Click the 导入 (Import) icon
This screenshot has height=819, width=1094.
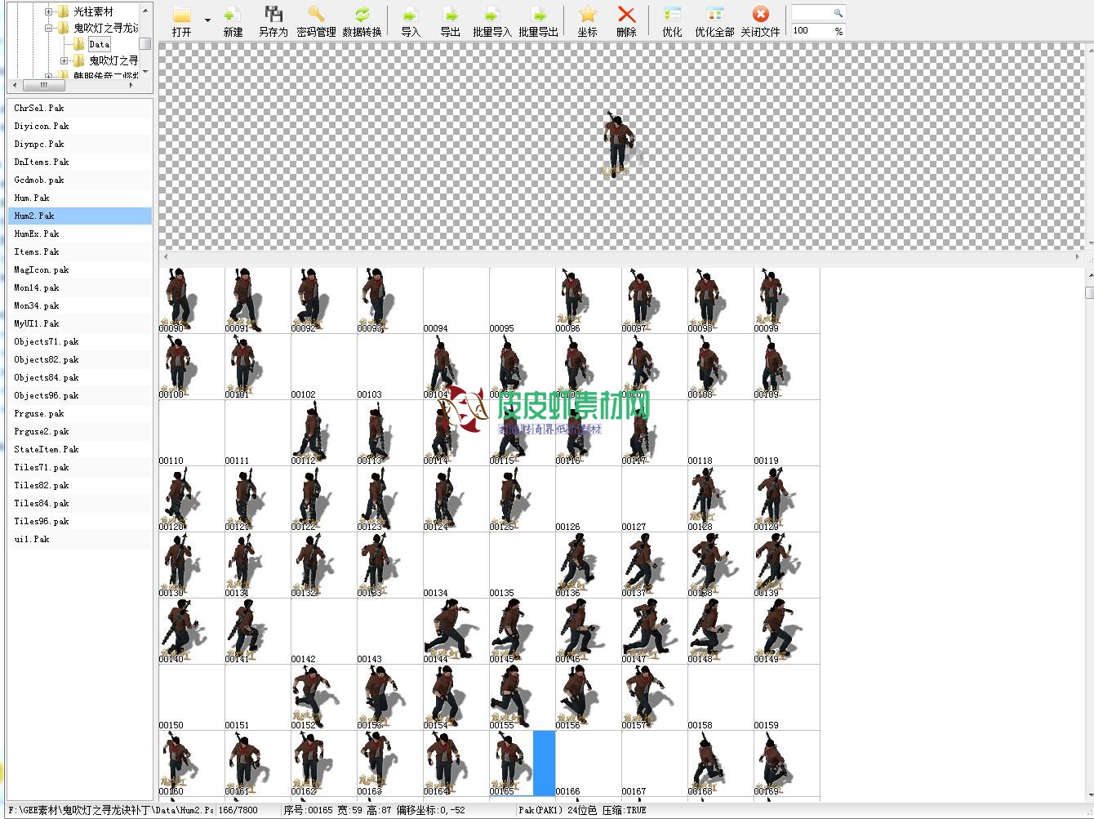[x=410, y=16]
